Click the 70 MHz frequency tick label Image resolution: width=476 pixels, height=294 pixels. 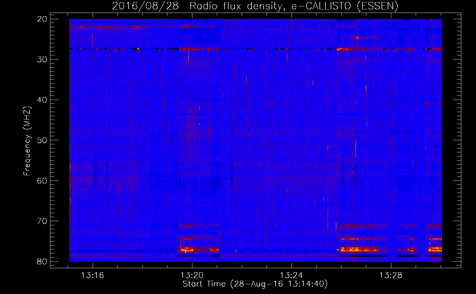click(x=42, y=221)
